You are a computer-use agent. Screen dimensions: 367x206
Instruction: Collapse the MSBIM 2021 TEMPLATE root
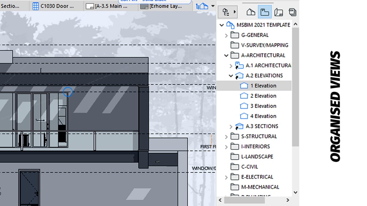[222, 25]
